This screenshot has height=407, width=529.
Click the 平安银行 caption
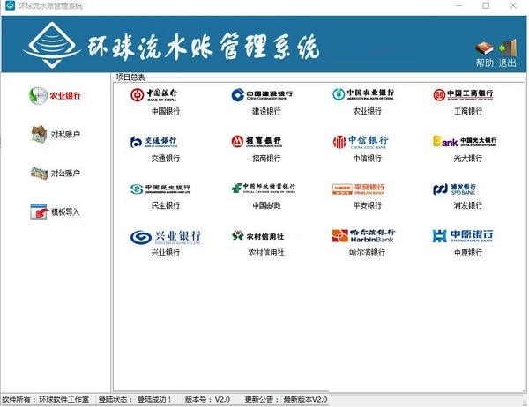[x=368, y=205]
